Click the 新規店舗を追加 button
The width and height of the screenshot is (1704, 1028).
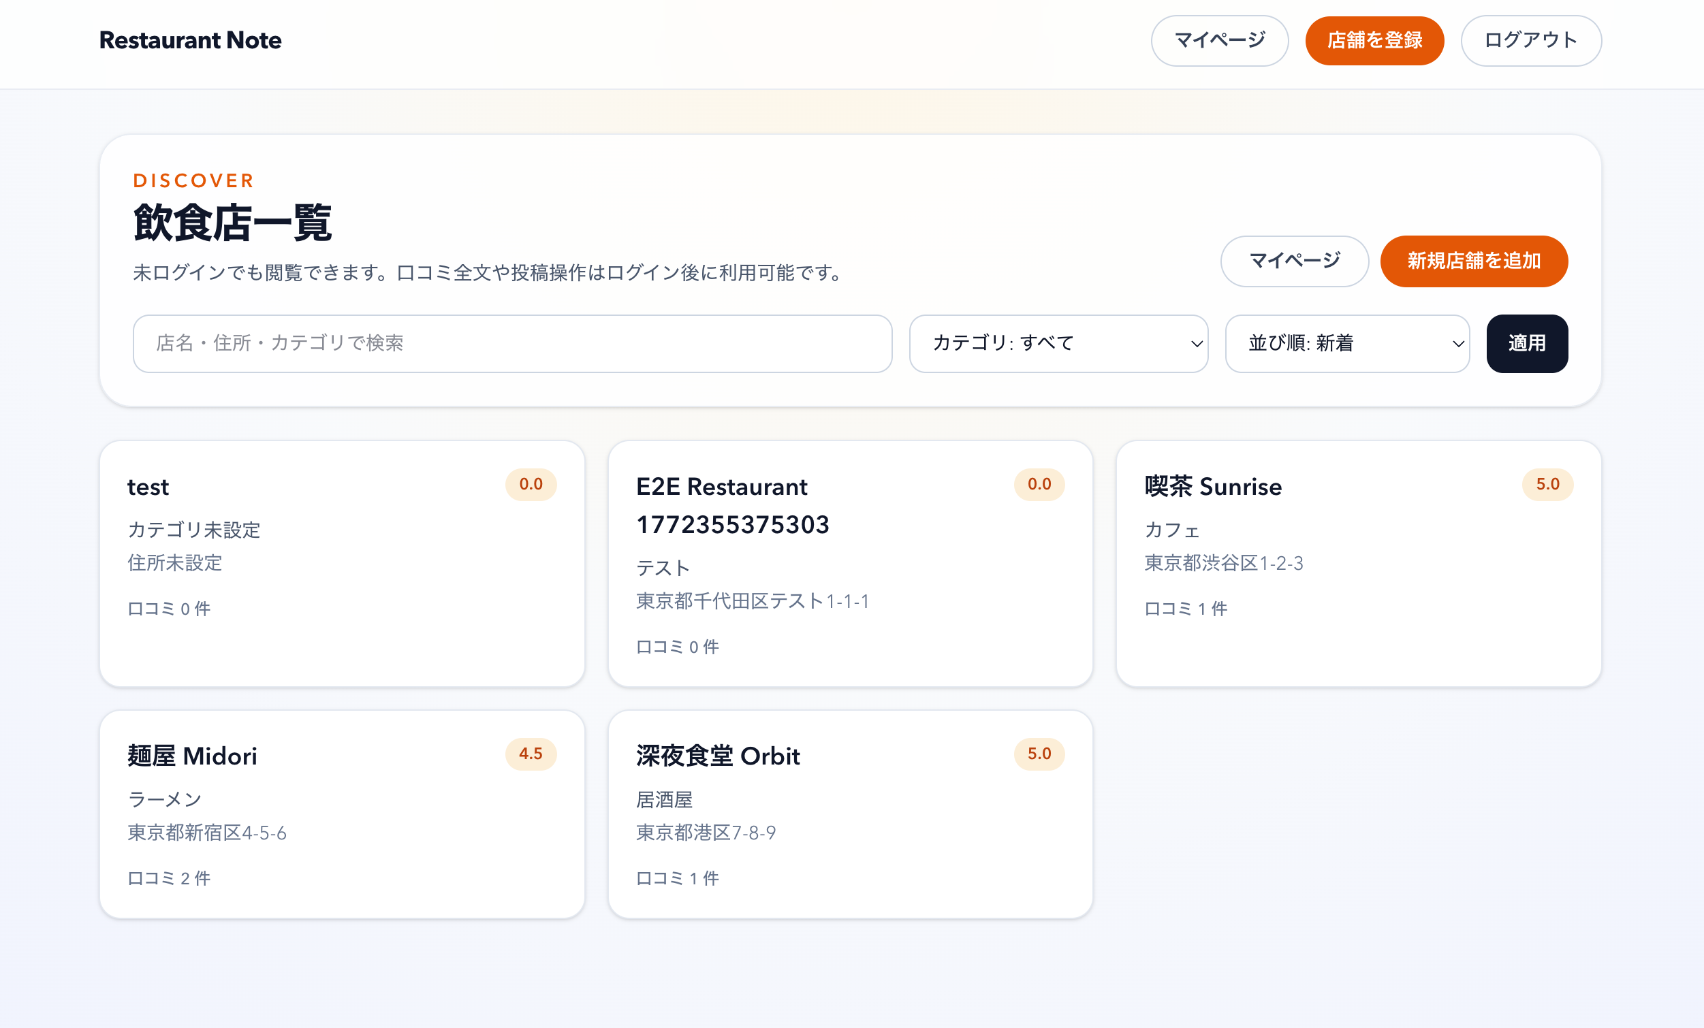click(1473, 261)
